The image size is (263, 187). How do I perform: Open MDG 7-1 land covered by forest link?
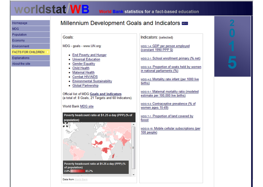(167, 118)
